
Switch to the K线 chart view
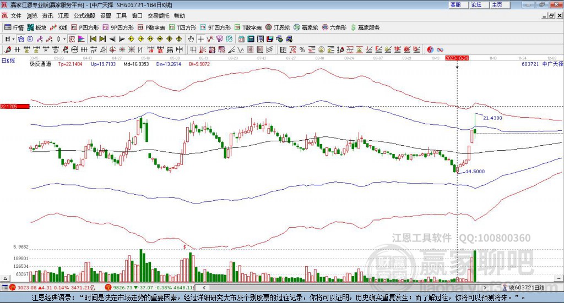click(x=59, y=27)
